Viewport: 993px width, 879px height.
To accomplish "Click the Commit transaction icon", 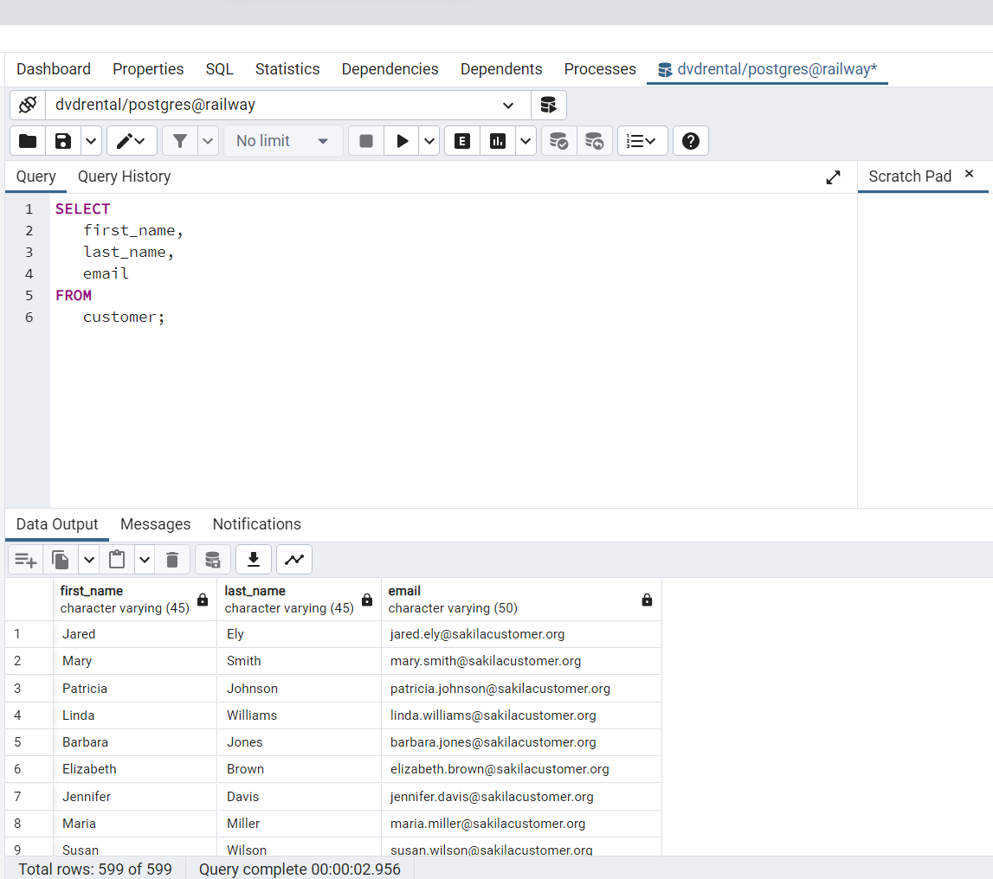I will (558, 140).
